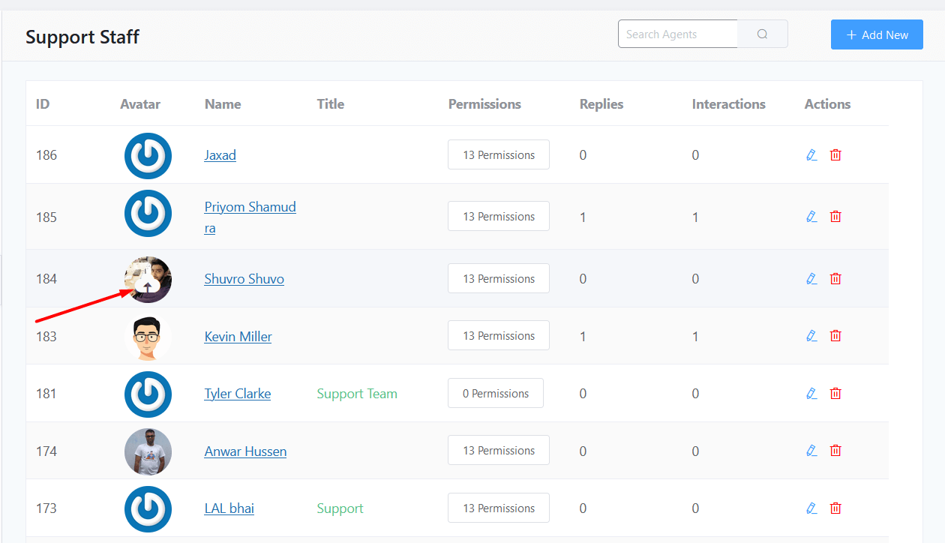Click the Interactions column header

pos(728,104)
